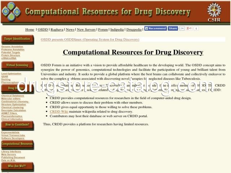Click the Target Identification sidebar button

click(17, 39)
